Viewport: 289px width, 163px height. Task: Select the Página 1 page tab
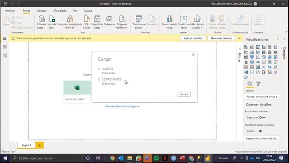(26, 145)
